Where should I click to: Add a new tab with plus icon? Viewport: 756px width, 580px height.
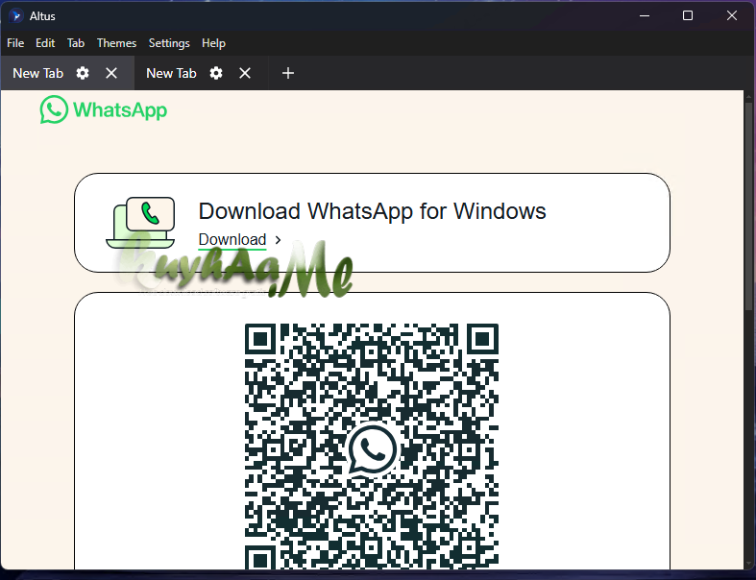288,73
